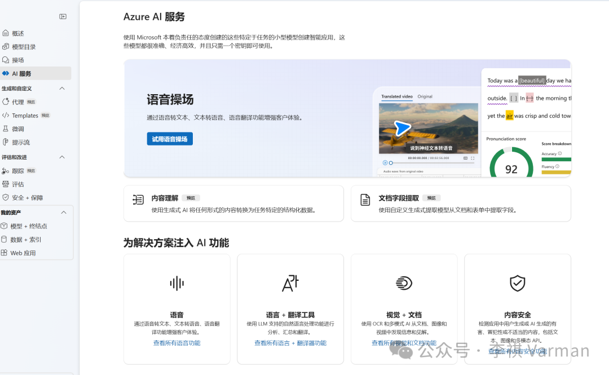609x375 pixels.
Task: Collapse the sidebar with the panel icon
Action: pos(63,16)
